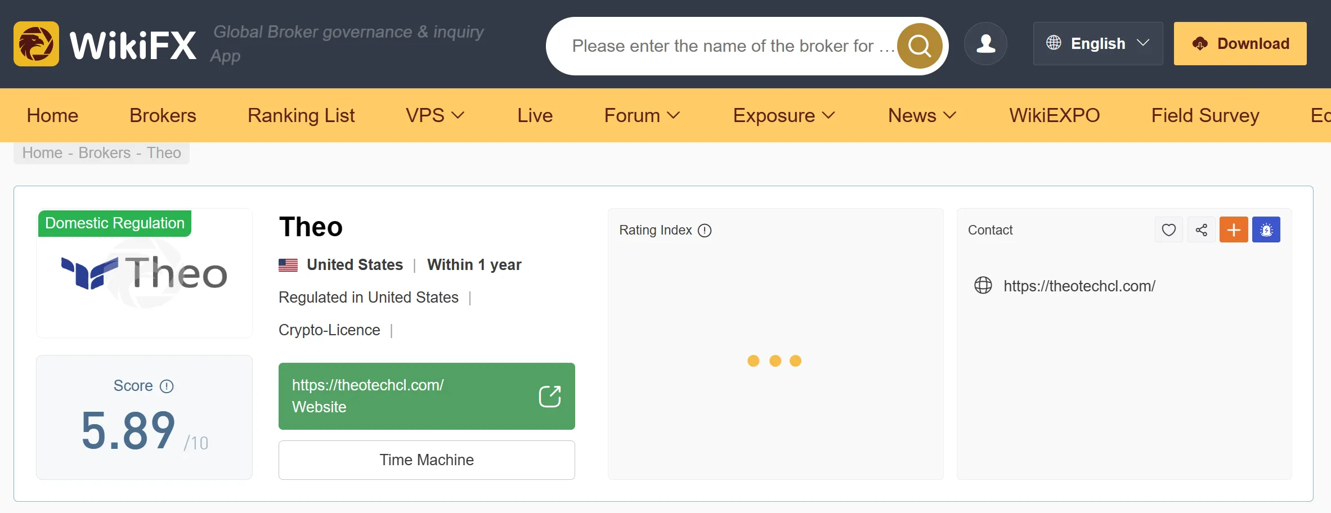Click the external link icon on website button
The height and width of the screenshot is (513, 1331).
click(550, 397)
